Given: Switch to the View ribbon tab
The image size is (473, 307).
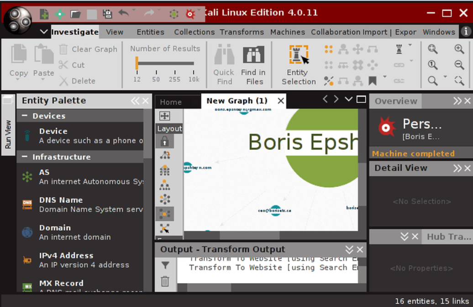Looking at the screenshot, I should click(x=115, y=32).
